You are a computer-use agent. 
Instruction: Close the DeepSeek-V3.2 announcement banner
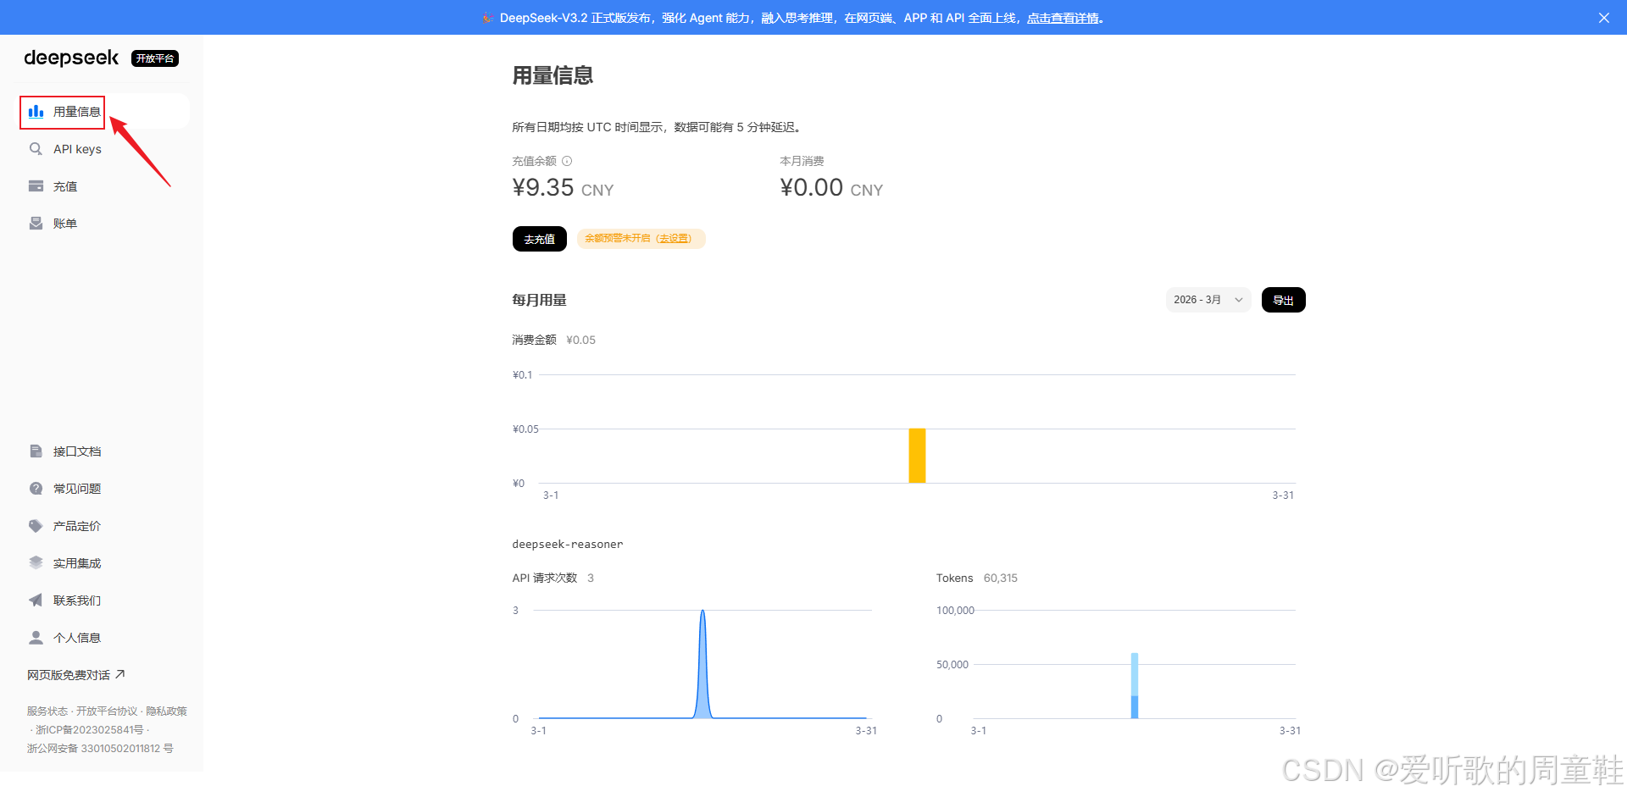click(x=1603, y=18)
